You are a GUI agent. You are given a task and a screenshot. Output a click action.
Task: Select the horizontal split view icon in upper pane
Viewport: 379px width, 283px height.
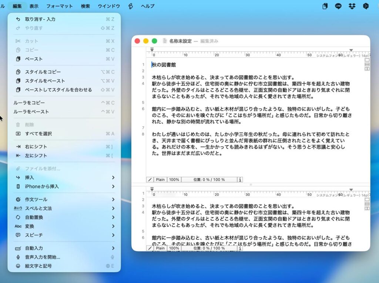click(x=367, y=64)
